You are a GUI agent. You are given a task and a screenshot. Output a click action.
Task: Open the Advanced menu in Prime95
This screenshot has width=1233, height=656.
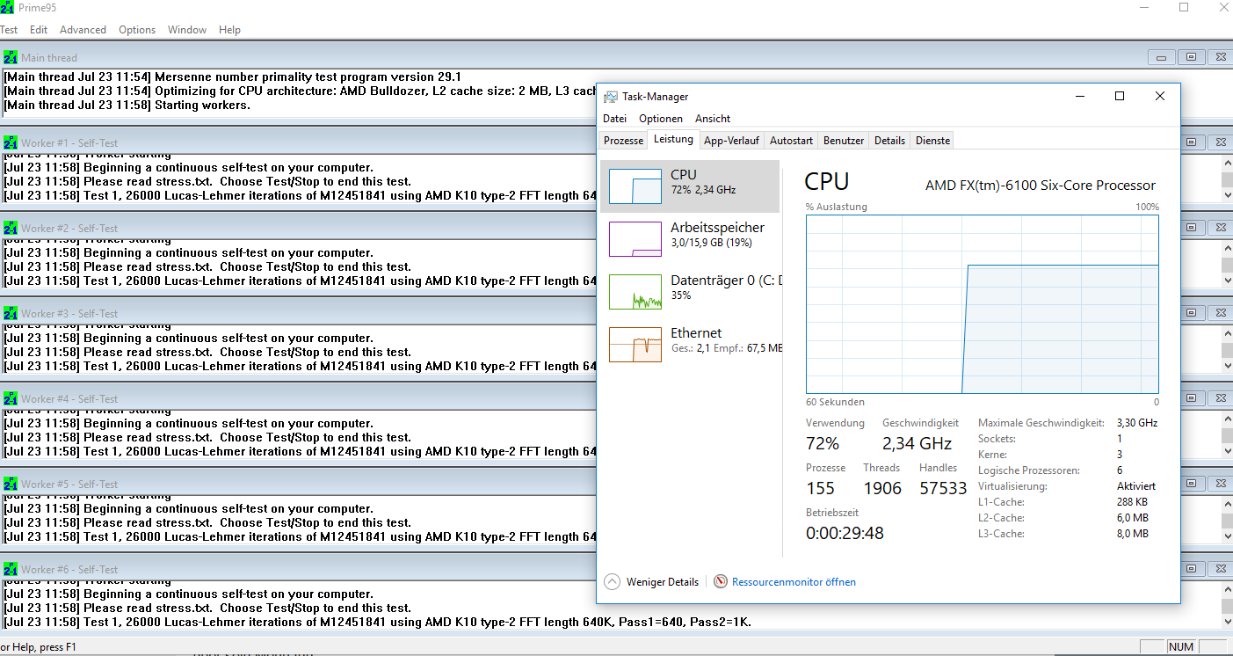(x=83, y=30)
